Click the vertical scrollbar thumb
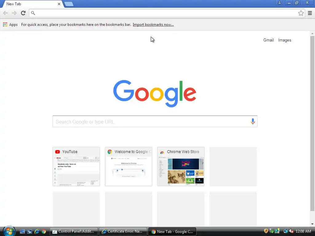 tap(312, 124)
